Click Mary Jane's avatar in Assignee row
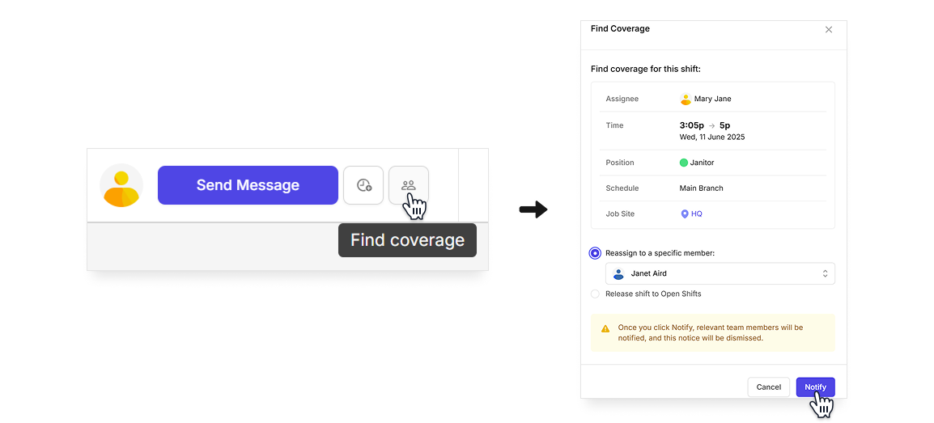934x423 pixels. tap(686, 99)
